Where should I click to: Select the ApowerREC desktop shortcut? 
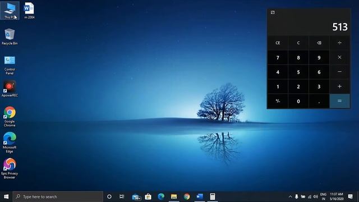click(x=10, y=89)
